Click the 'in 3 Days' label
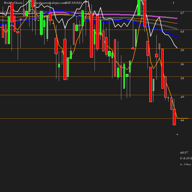192x192 pixels. click(x=185, y=164)
